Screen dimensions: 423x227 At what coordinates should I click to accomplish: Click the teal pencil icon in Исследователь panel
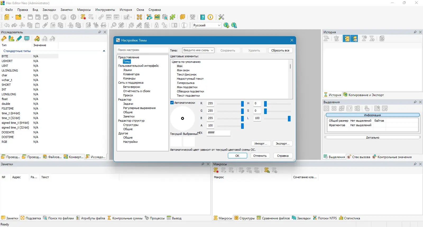pyautogui.click(x=19, y=39)
